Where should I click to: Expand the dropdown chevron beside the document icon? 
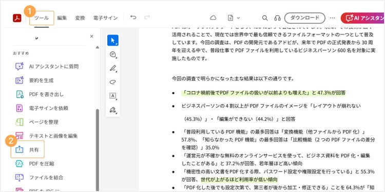pos(238,18)
